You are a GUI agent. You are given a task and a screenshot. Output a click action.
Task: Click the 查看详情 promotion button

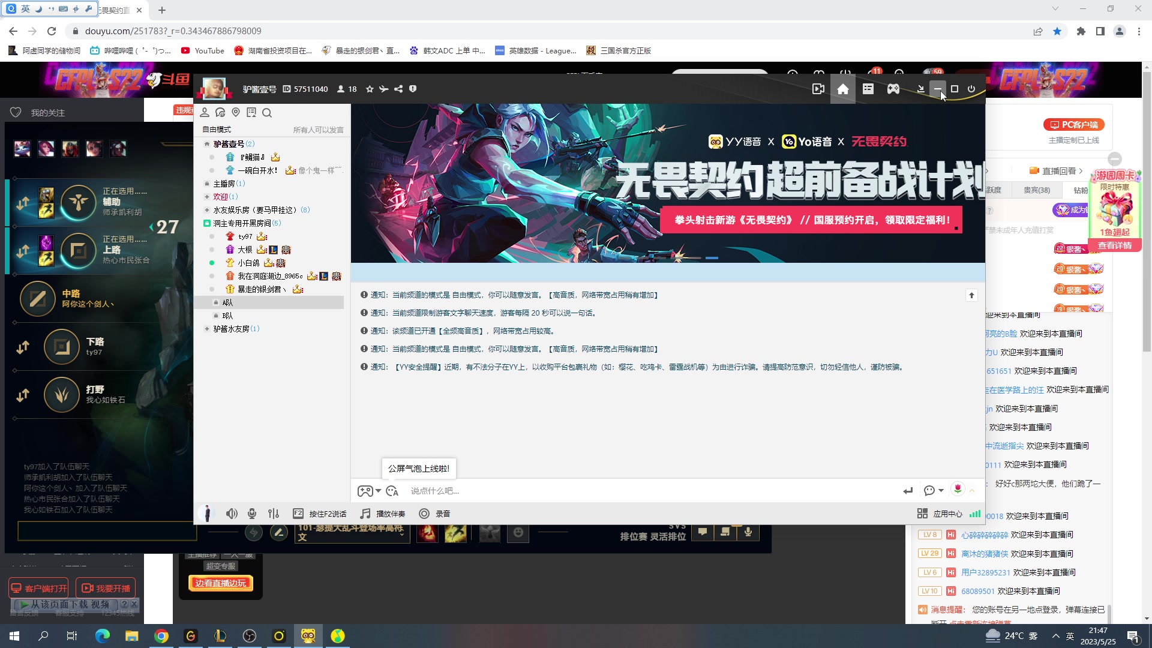[x=1114, y=245]
